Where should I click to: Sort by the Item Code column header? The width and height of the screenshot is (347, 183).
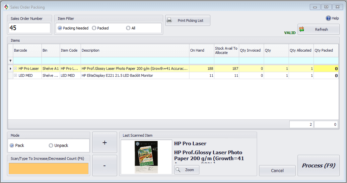coord(70,50)
